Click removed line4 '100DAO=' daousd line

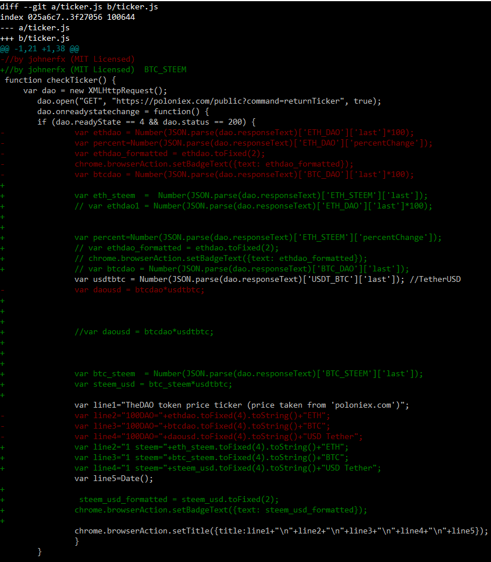[x=219, y=437]
